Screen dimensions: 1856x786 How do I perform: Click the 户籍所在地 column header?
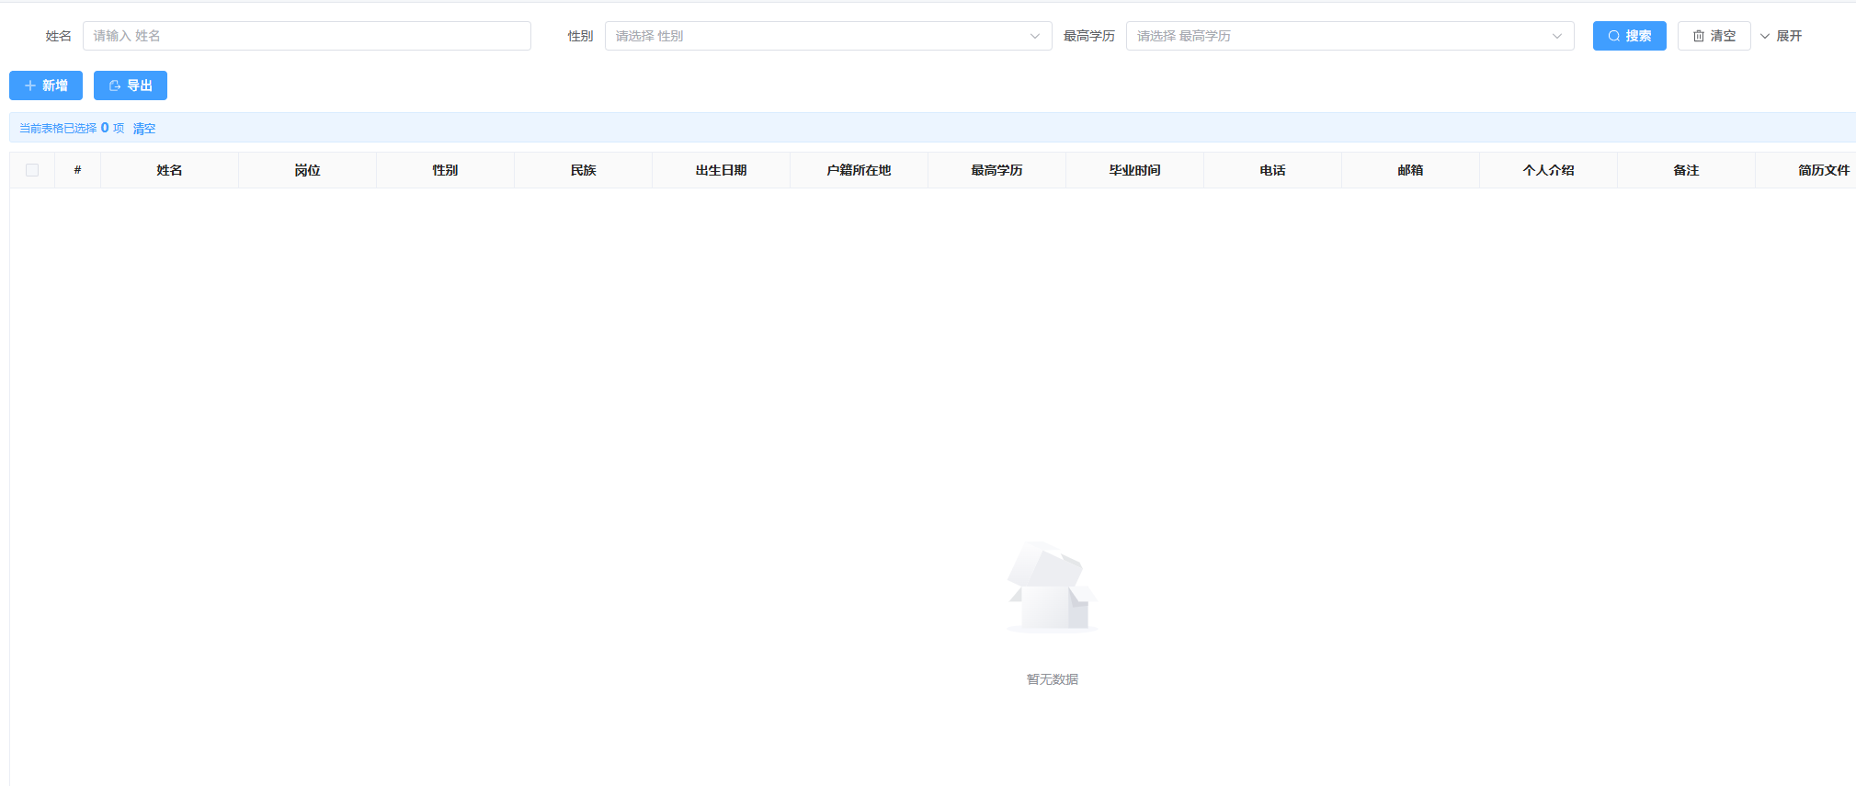(x=859, y=170)
